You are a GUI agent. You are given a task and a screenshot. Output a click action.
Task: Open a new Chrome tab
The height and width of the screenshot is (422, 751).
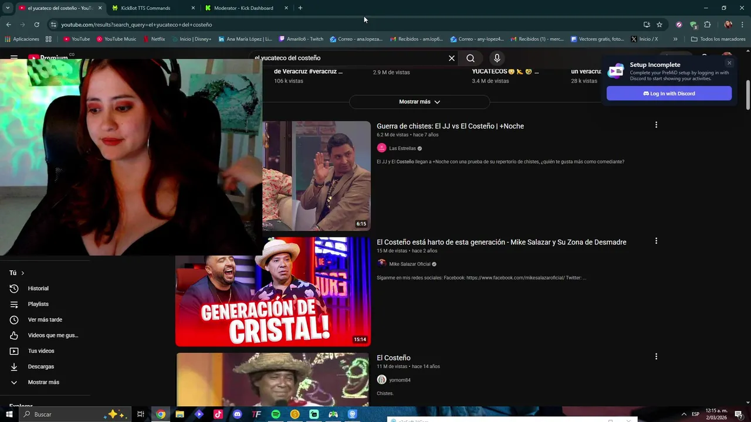pyautogui.click(x=300, y=8)
